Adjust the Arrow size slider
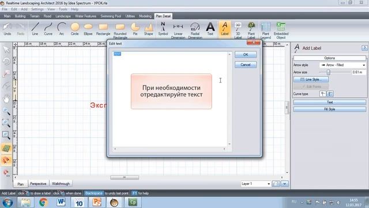The image size is (369, 208). 328,72
